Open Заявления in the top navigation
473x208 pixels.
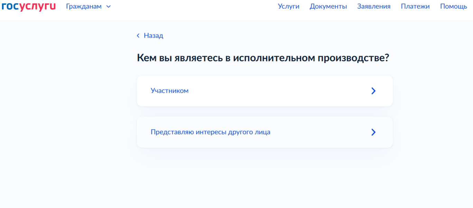click(x=374, y=6)
